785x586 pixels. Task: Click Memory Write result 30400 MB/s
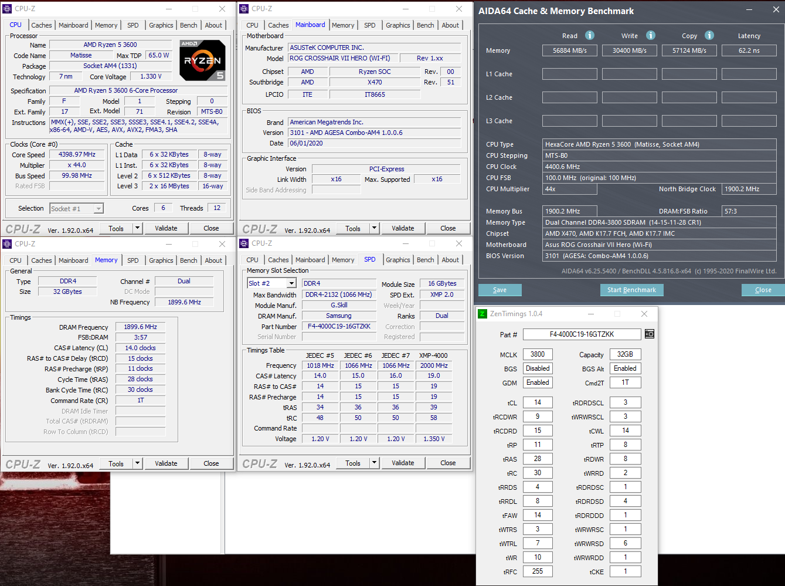pyautogui.click(x=630, y=50)
